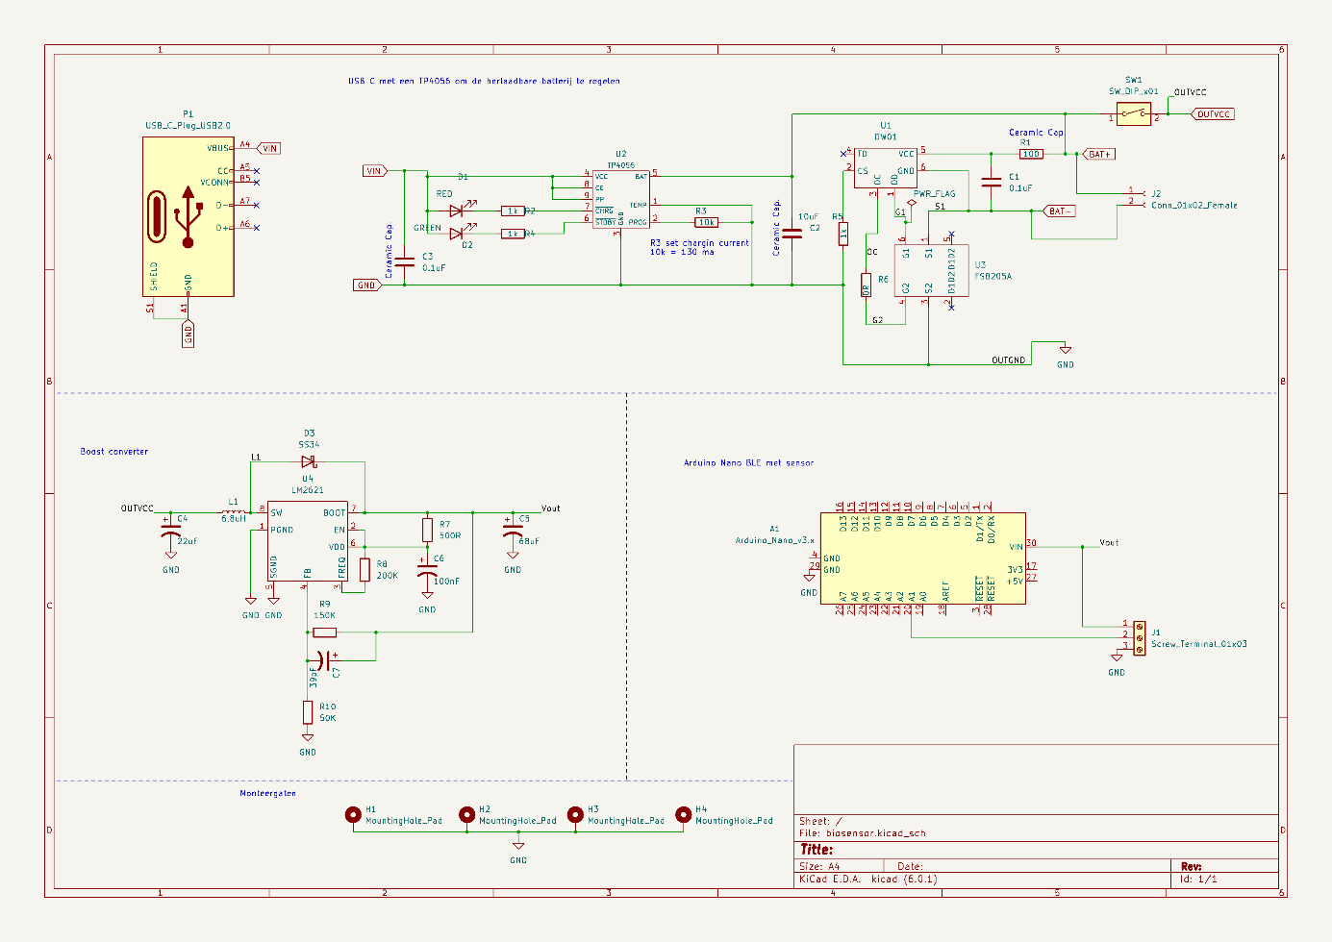Screen dimensions: 1332x942
Task: Click the 'Arduino Nano BLE met sensor' heading
Action: [748, 462]
